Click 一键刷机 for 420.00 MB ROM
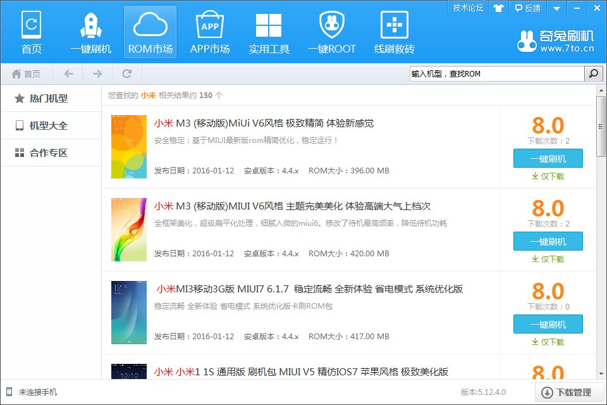Image resolution: width=607 pixels, height=405 pixels. (x=548, y=242)
